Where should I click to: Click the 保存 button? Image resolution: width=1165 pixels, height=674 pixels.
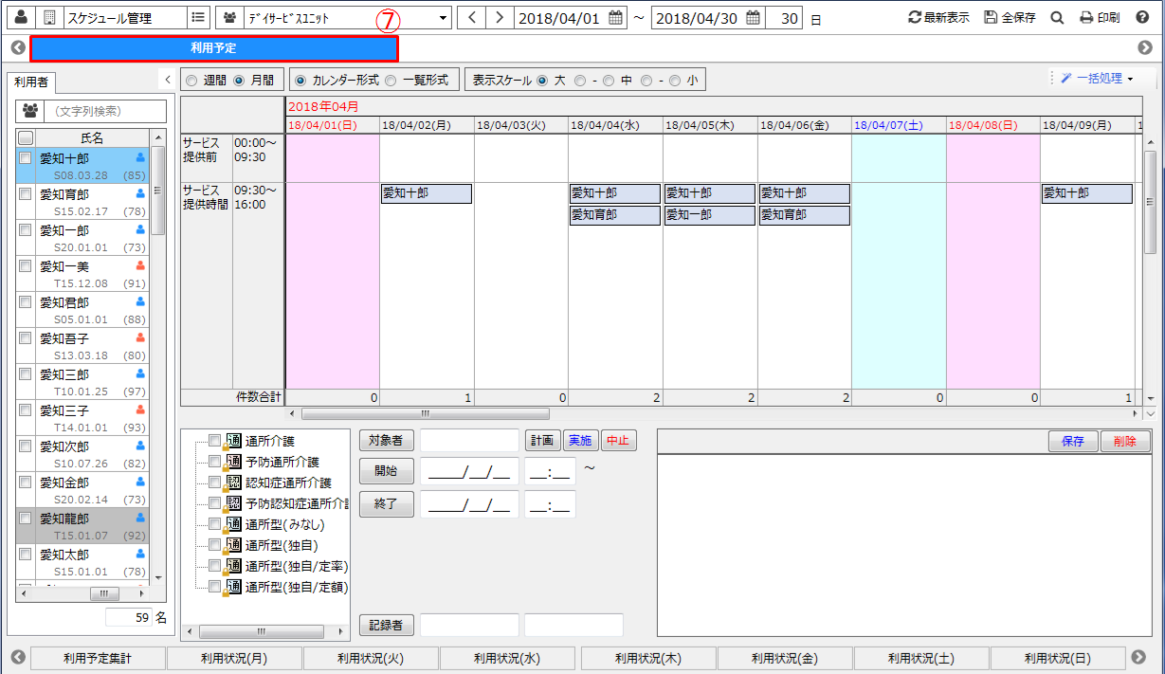[x=1072, y=441]
